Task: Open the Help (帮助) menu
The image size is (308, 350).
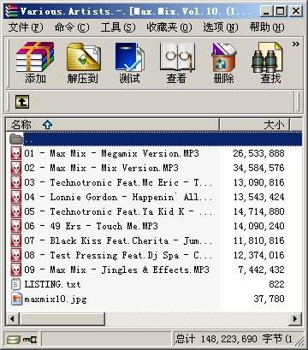Action: click(267, 27)
